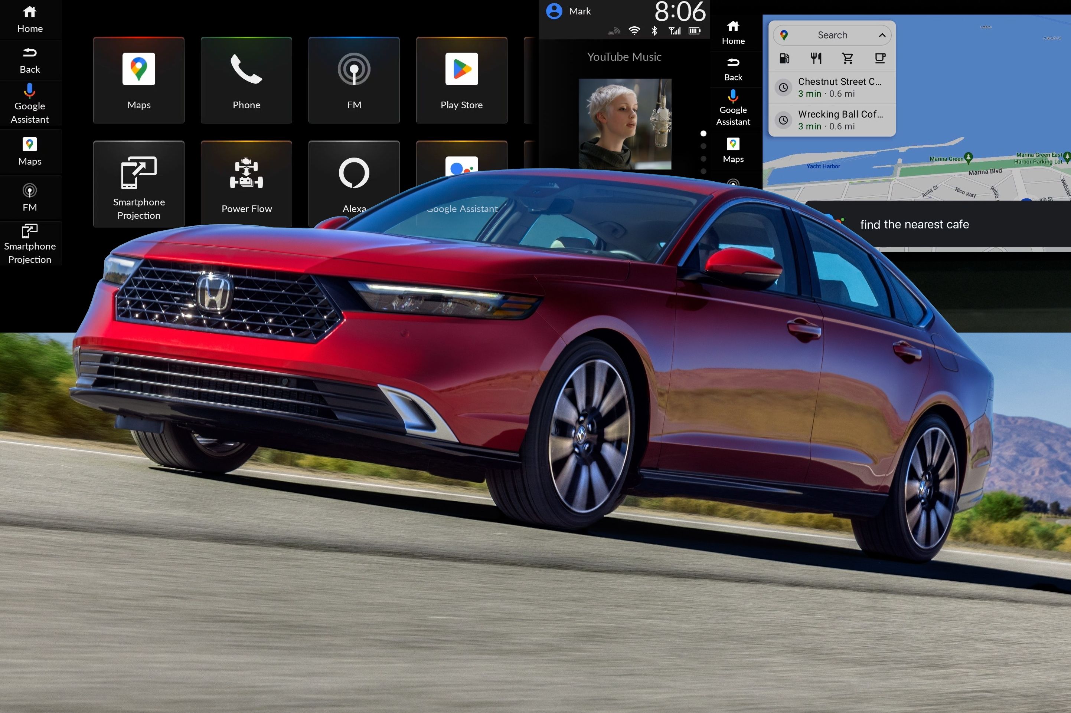Open the Maps tile in the app grid

tap(139, 80)
